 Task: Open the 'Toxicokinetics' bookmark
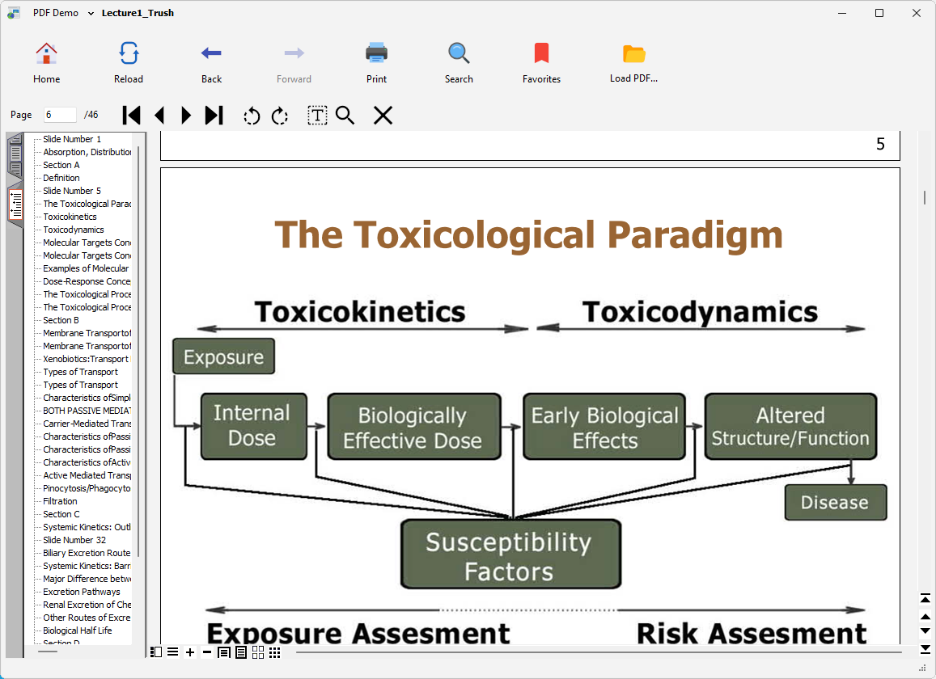(x=70, y=217)
